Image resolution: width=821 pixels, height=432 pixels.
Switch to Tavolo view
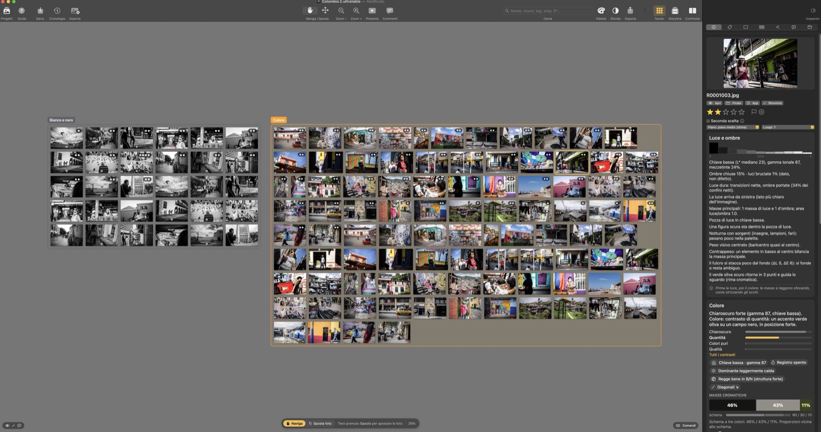pos(659,11)
